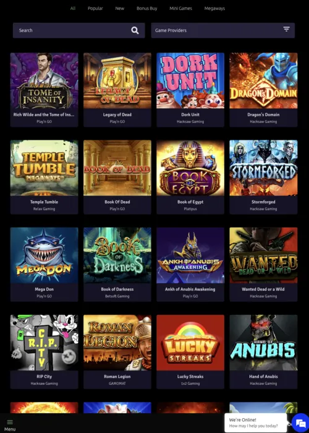This screenshot has height=433, width=309.
Task: Launch the Mega Don shark game
Action: 44,255
